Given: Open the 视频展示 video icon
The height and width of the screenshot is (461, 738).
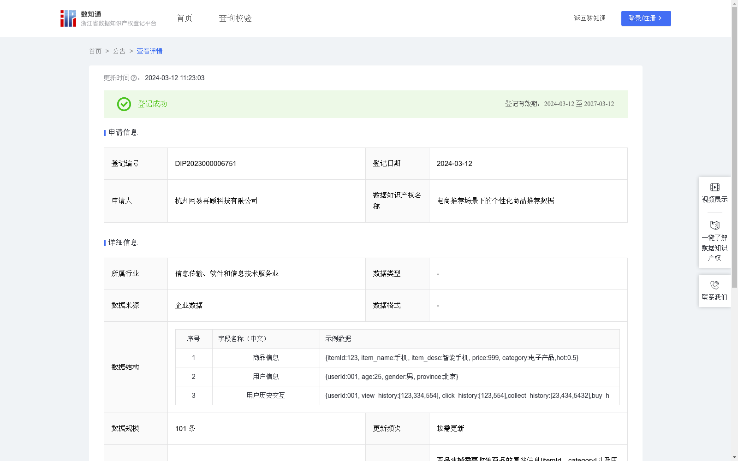Looking at the screenshot, I should click(715, 187).
